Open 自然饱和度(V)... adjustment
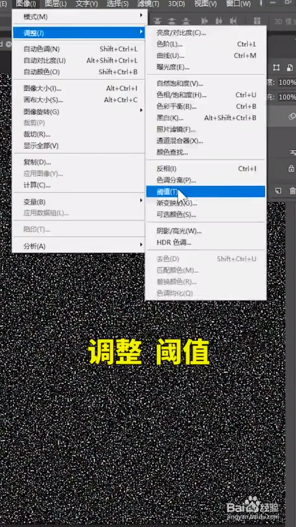The height and width of the screenshot is (527, 296). [x=206, y=83]
